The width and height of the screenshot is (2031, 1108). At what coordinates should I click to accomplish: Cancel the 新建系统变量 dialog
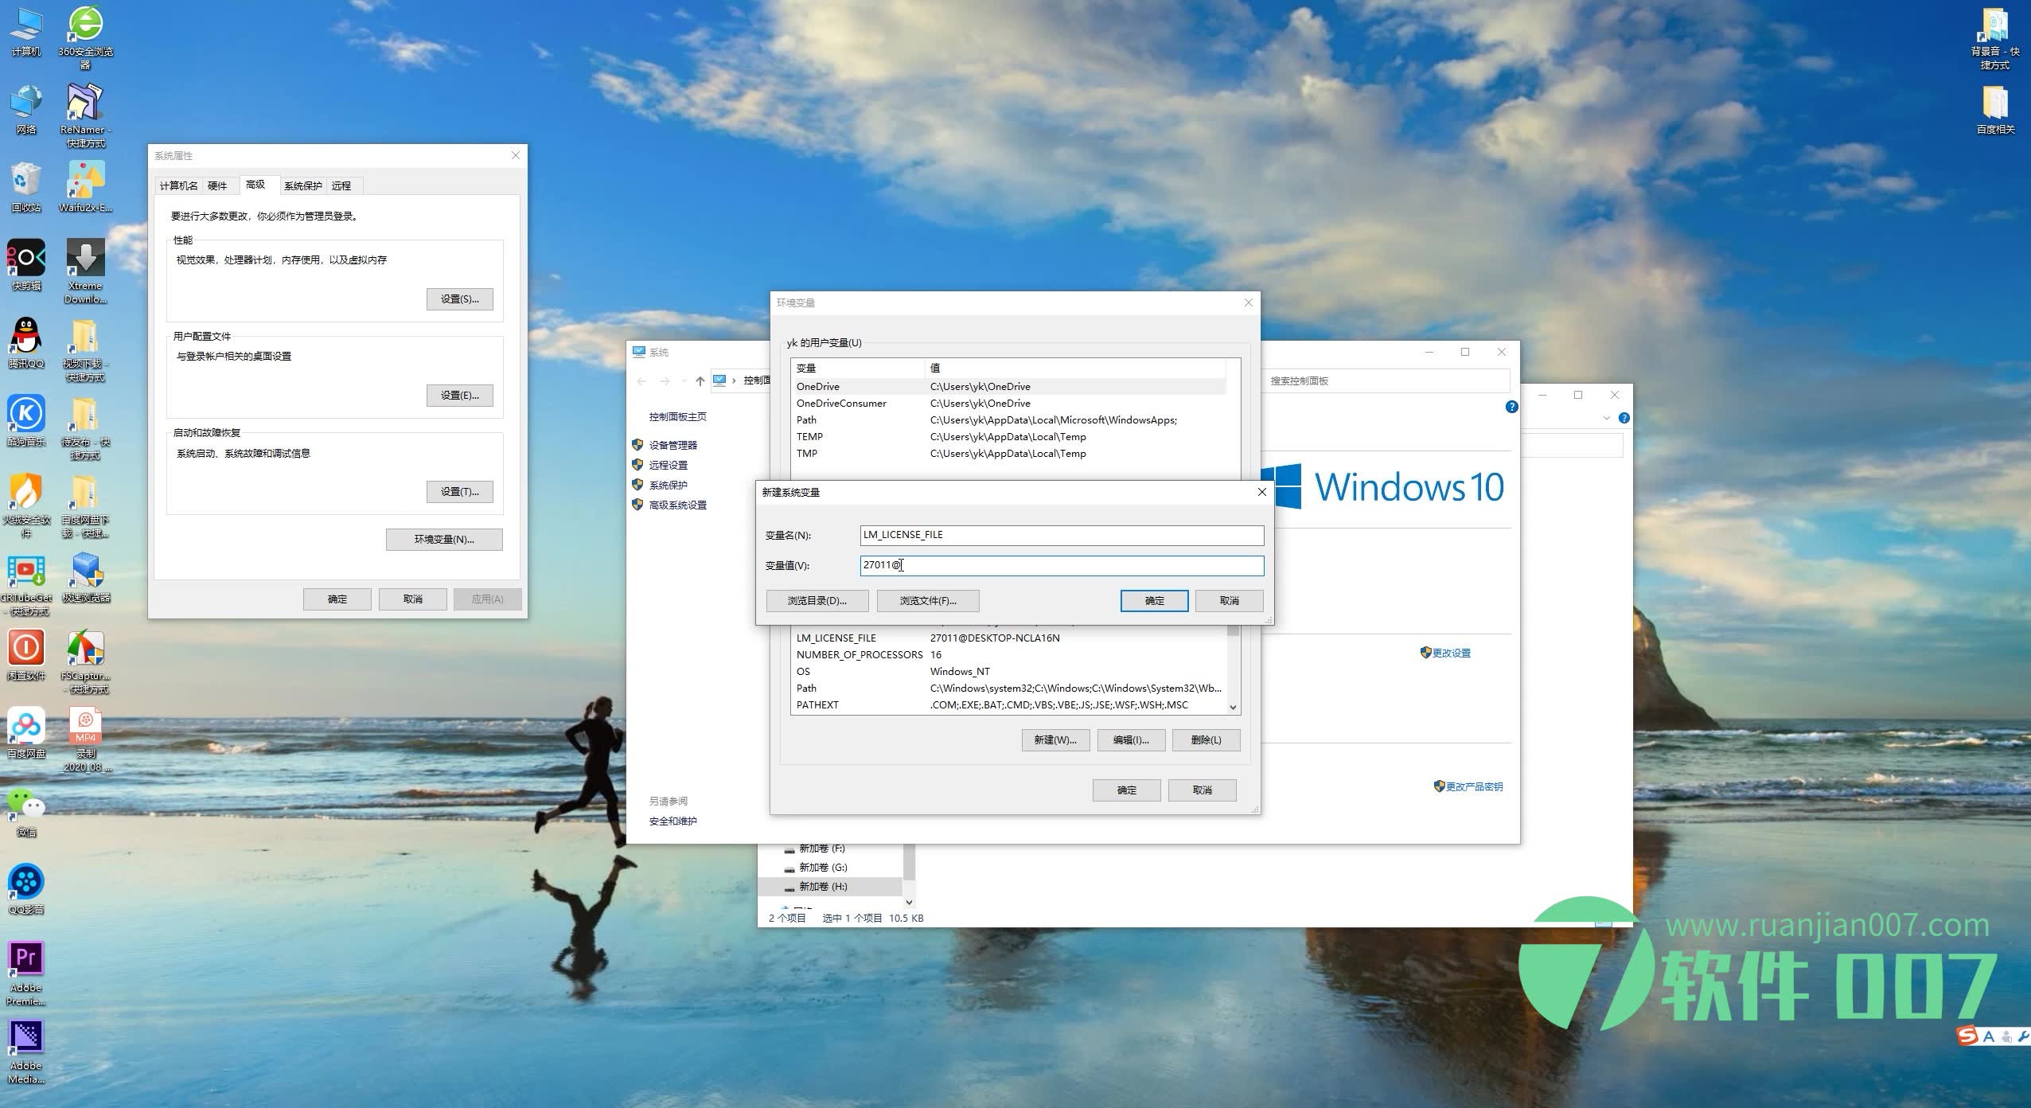[1230, 601]
